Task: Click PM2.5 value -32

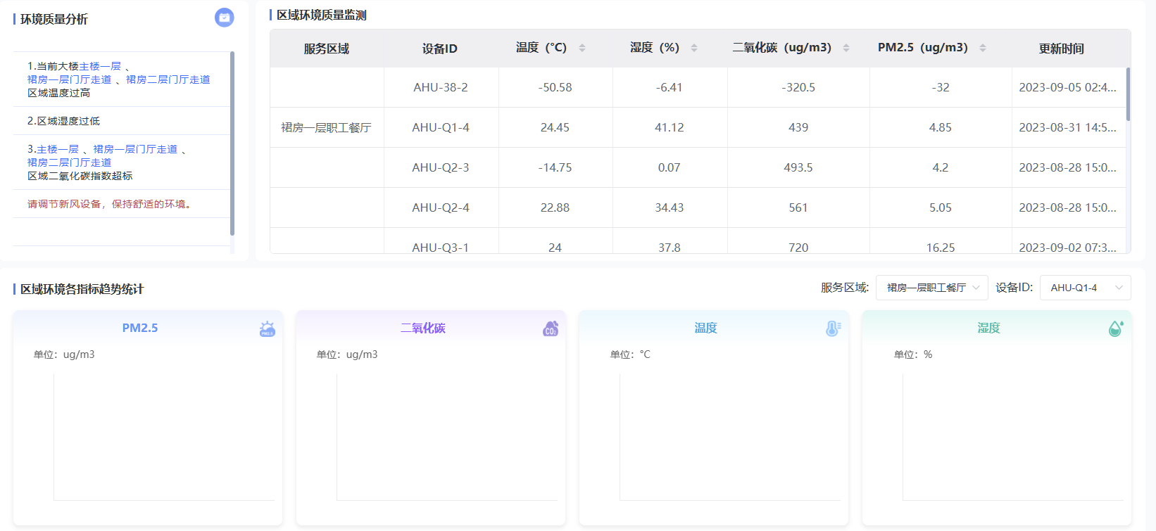Action: [941, 87]
